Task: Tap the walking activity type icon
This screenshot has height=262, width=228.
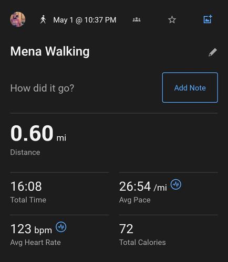Action: click(43, 19)
